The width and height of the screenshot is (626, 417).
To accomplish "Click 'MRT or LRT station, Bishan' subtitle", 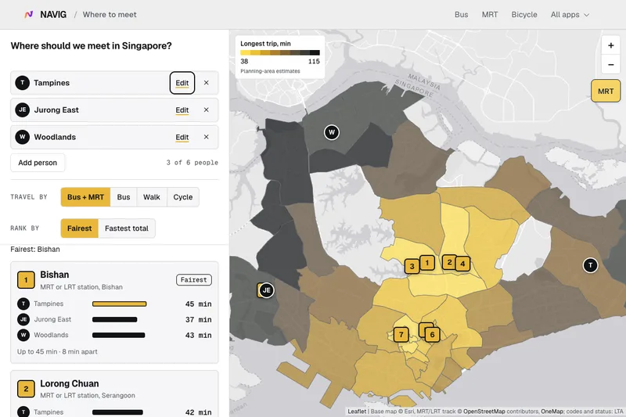I will click(81, 287).
